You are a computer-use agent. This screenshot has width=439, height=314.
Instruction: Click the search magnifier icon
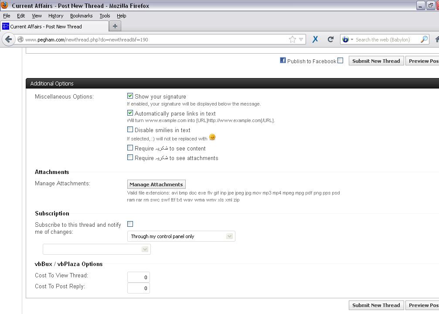click(424, 39)
